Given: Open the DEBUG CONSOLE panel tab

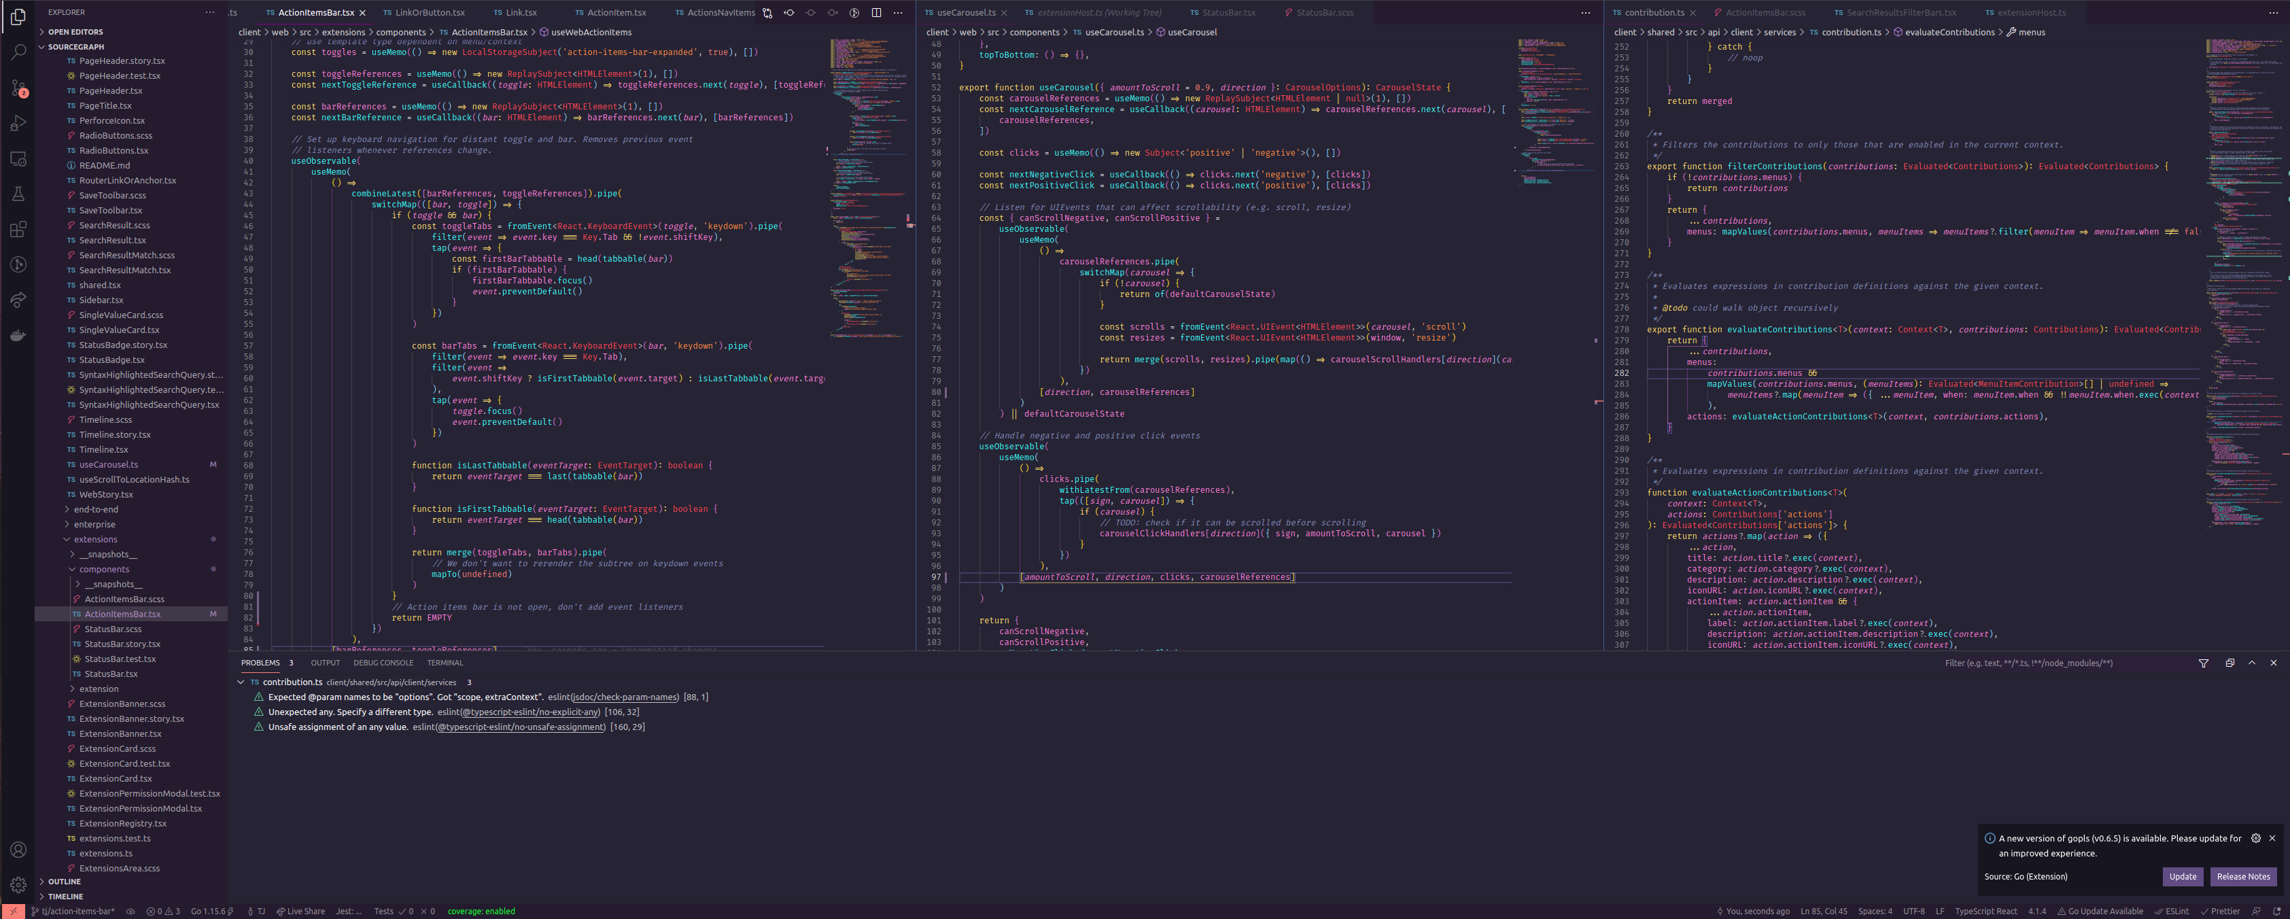Looking at the screenshot, I should (x=383, y=663).
